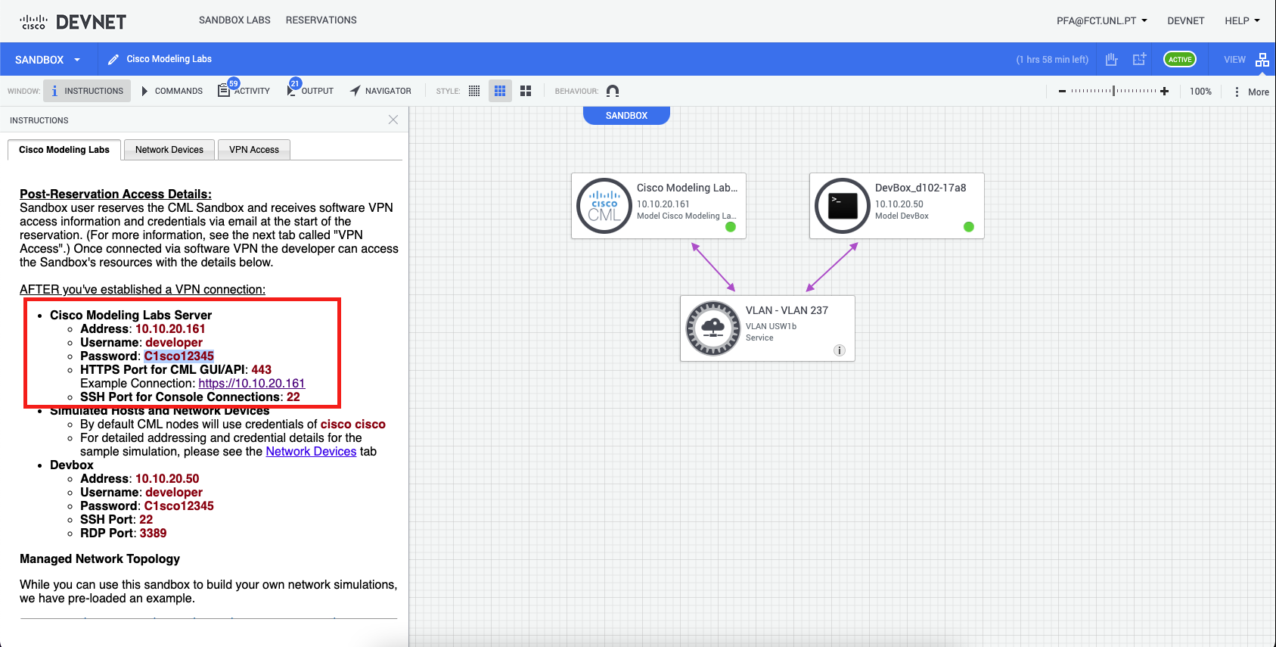Close the Instructions panel
This screenshot has width=1276, height=647.
pyautogui.click(x=393, y=120)
